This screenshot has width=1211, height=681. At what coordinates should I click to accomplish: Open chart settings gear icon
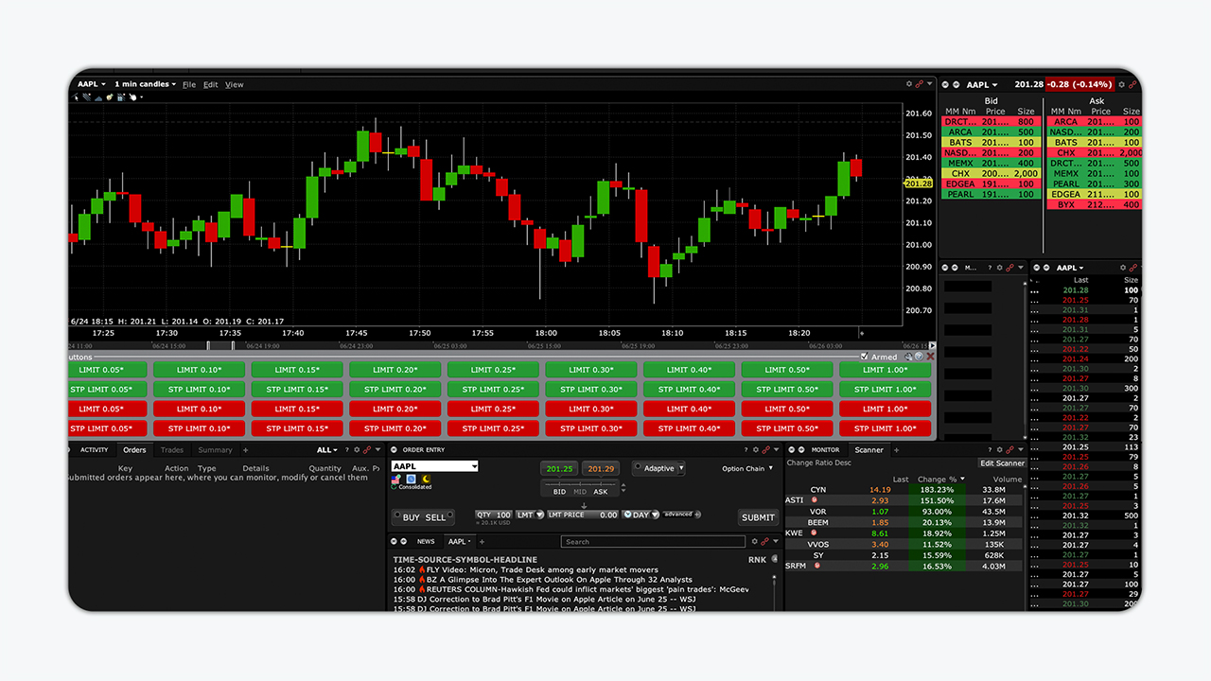(908, 84)
